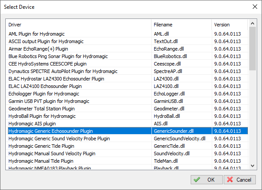This screenshot has height=190, width=262.
Task: Sort by the Filename column header
Action: click(x=181, y=25)
